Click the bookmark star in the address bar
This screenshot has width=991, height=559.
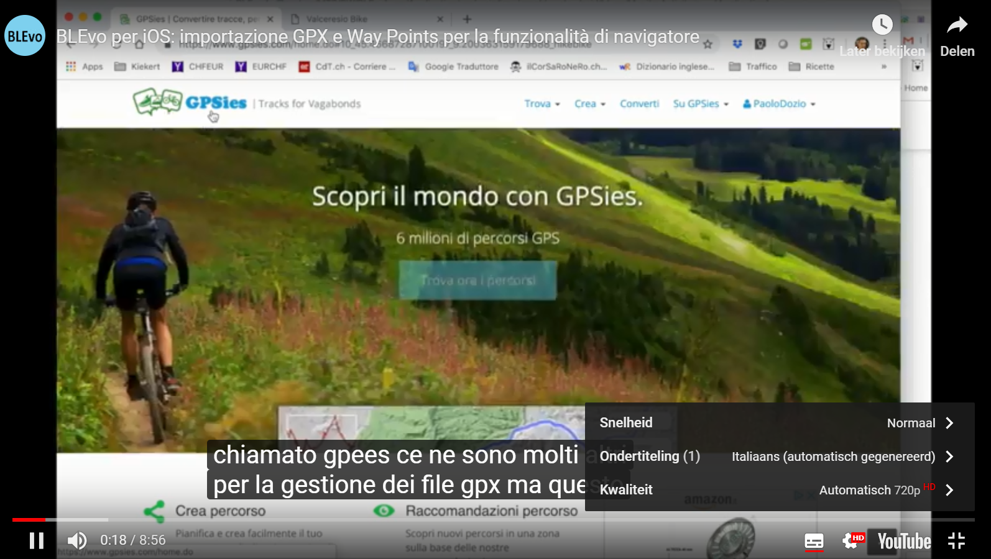(708, 44)
